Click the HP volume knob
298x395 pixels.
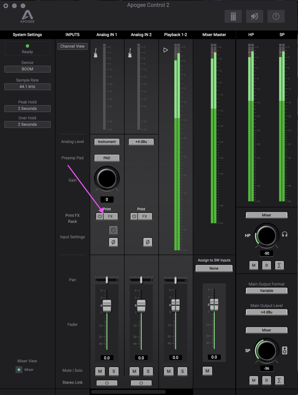click(x=266, y=236)
